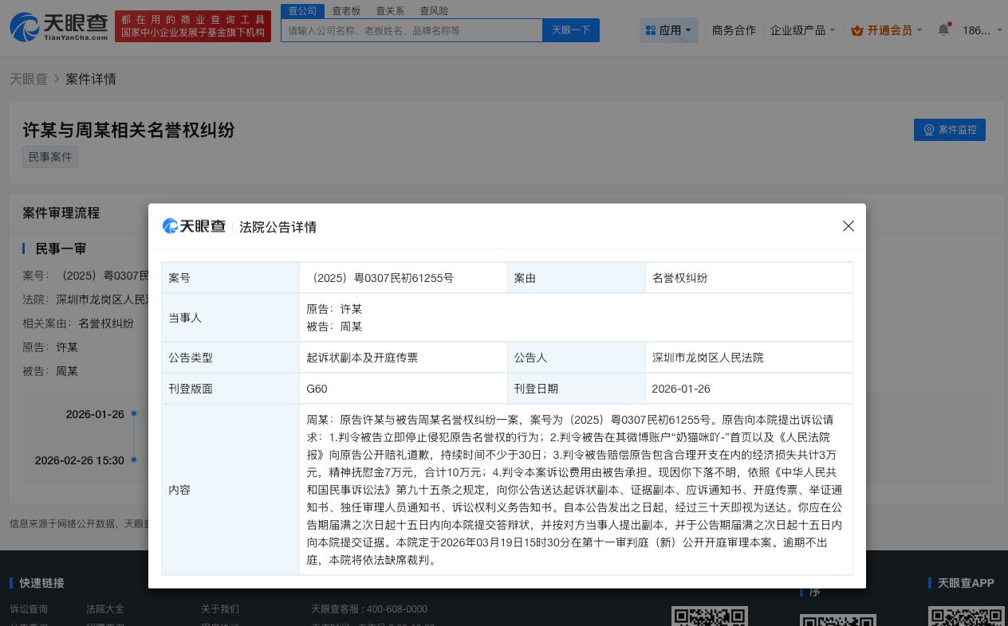This screenshot has height=626, width=1008.
Task: Select the 2026-01-26 timeline marker dot
Action: point(134,414)
